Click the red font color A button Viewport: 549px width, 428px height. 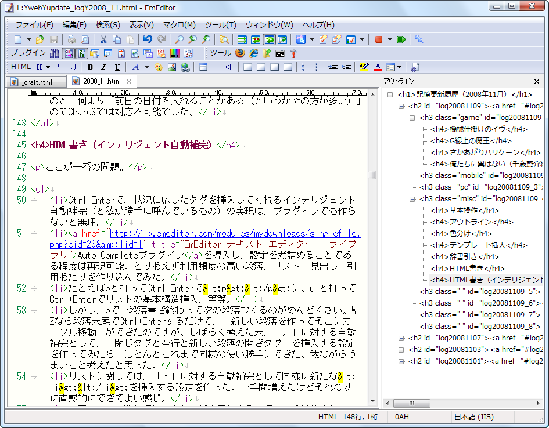pyautogui.click(x=378, y=67)
